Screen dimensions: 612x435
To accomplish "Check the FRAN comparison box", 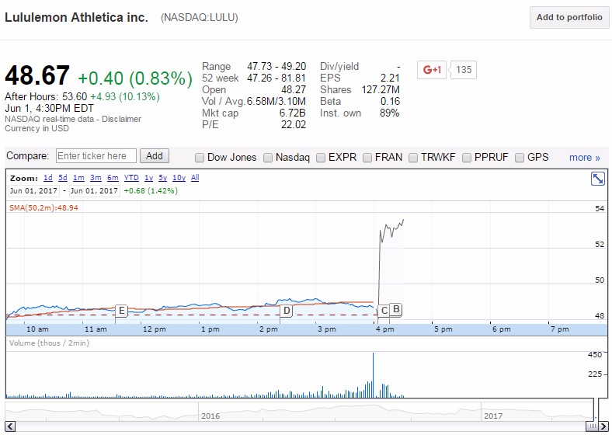I will pos(367,158).
